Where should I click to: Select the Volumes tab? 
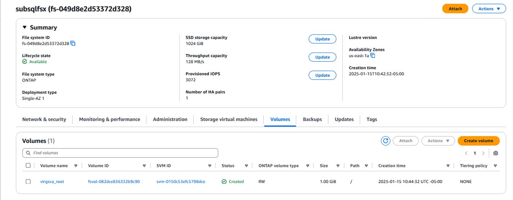point(280,119)
